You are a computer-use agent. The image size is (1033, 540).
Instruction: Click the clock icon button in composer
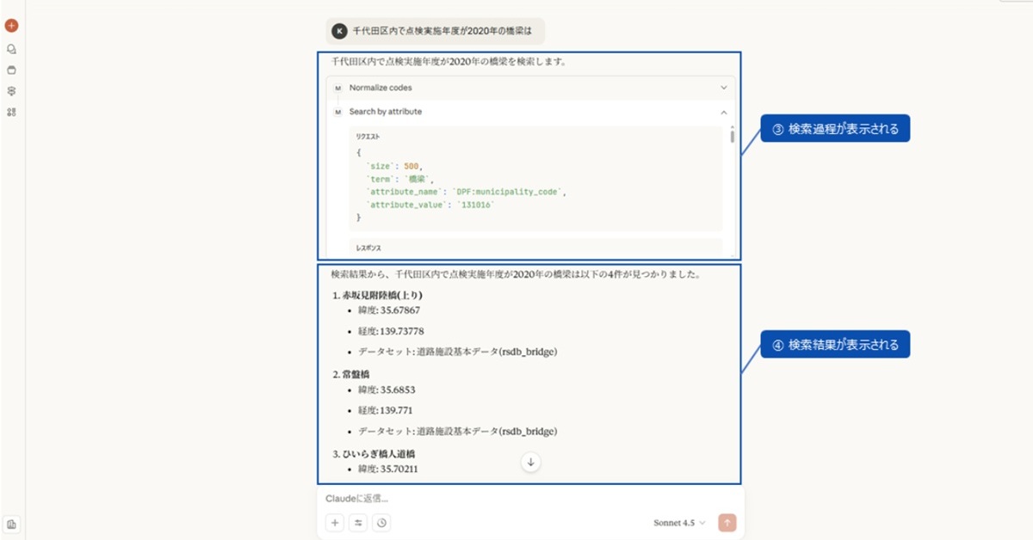(x=381, y=522)
